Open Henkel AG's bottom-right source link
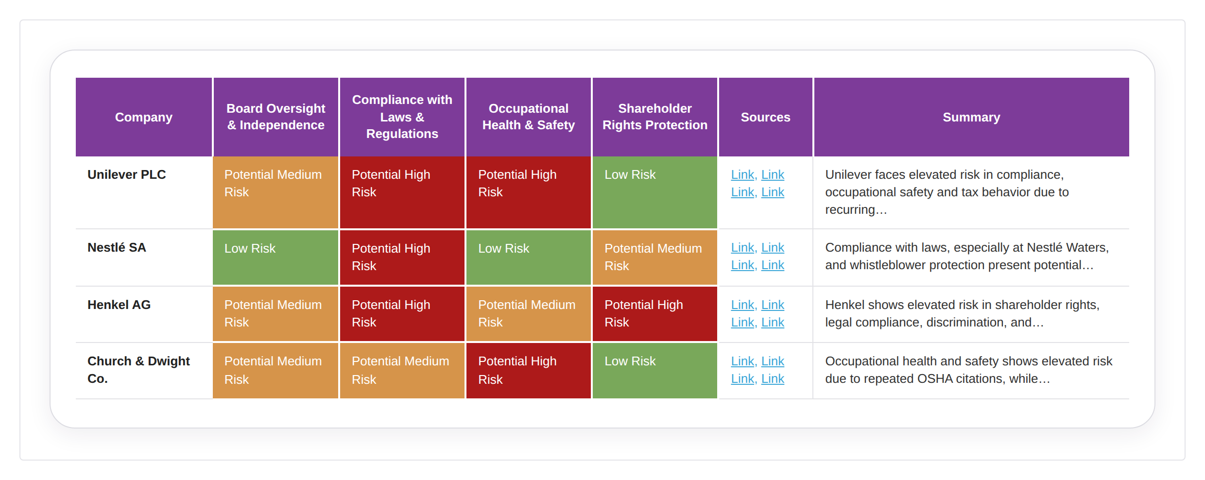This screenshot has width=1205, height=480. pos(773,322)
